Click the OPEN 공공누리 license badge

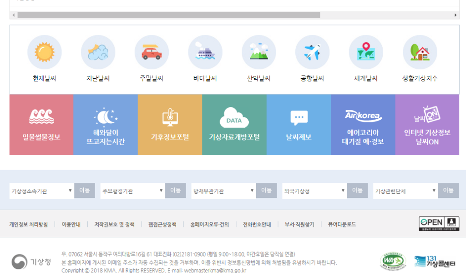pos(439,224)
